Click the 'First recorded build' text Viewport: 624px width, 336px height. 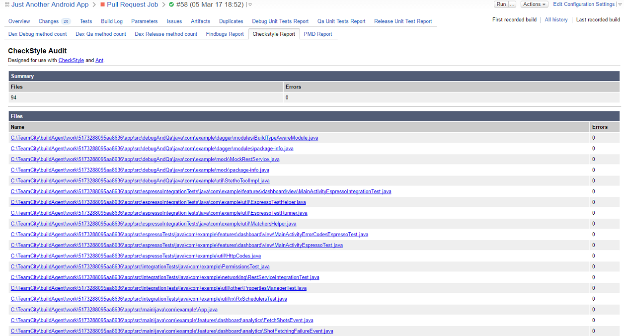coord(514,20)
